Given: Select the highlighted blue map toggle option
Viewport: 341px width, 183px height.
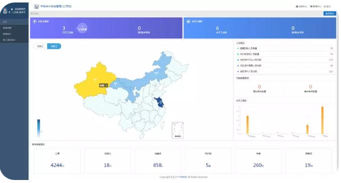Looking at the screenshot, I should [54, 46].
